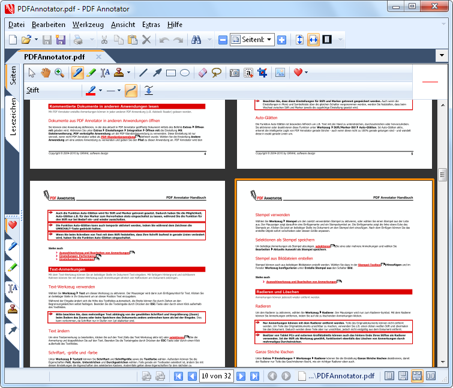Toggle two pages continuous layout button
This screenshot has height=388, width=453.
pyautogui.click(x=417, y=376)
